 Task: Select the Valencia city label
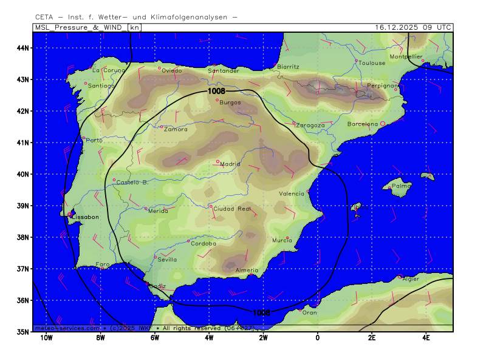tap(291, 194)
